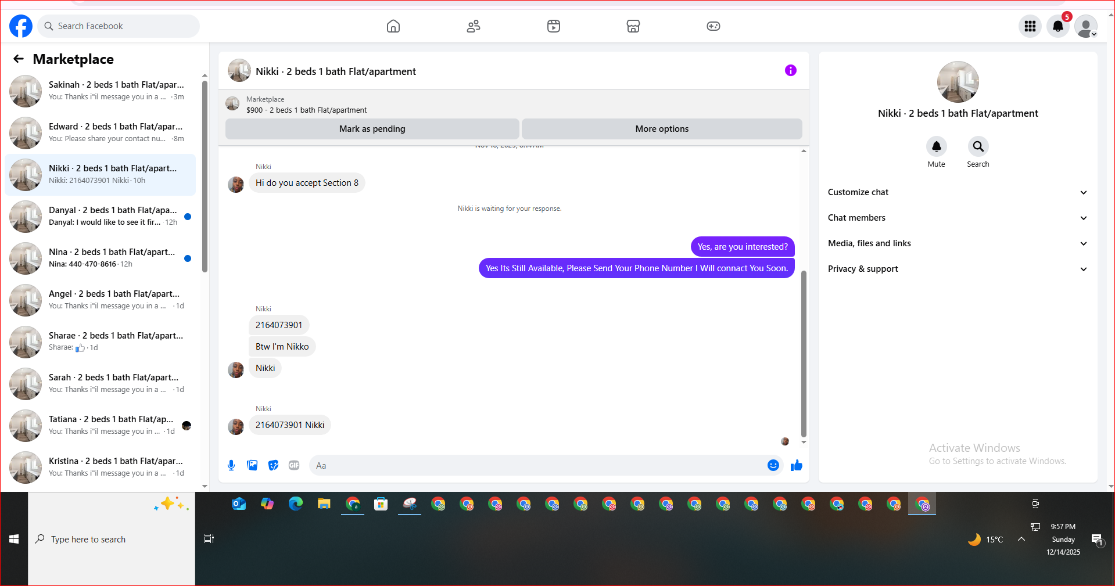Screen dimensions: 1115x586
Task: Click the Windows taskbar search box
Action: tap(112, 539)
